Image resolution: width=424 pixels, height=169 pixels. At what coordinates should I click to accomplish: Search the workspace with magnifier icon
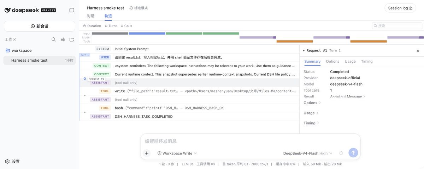54,39
